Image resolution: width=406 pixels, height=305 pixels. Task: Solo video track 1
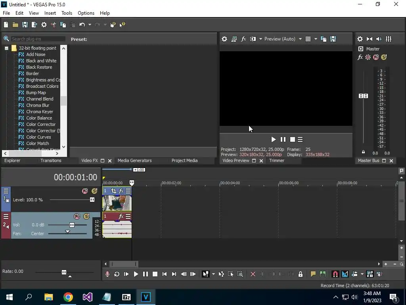tap(94, 191)
